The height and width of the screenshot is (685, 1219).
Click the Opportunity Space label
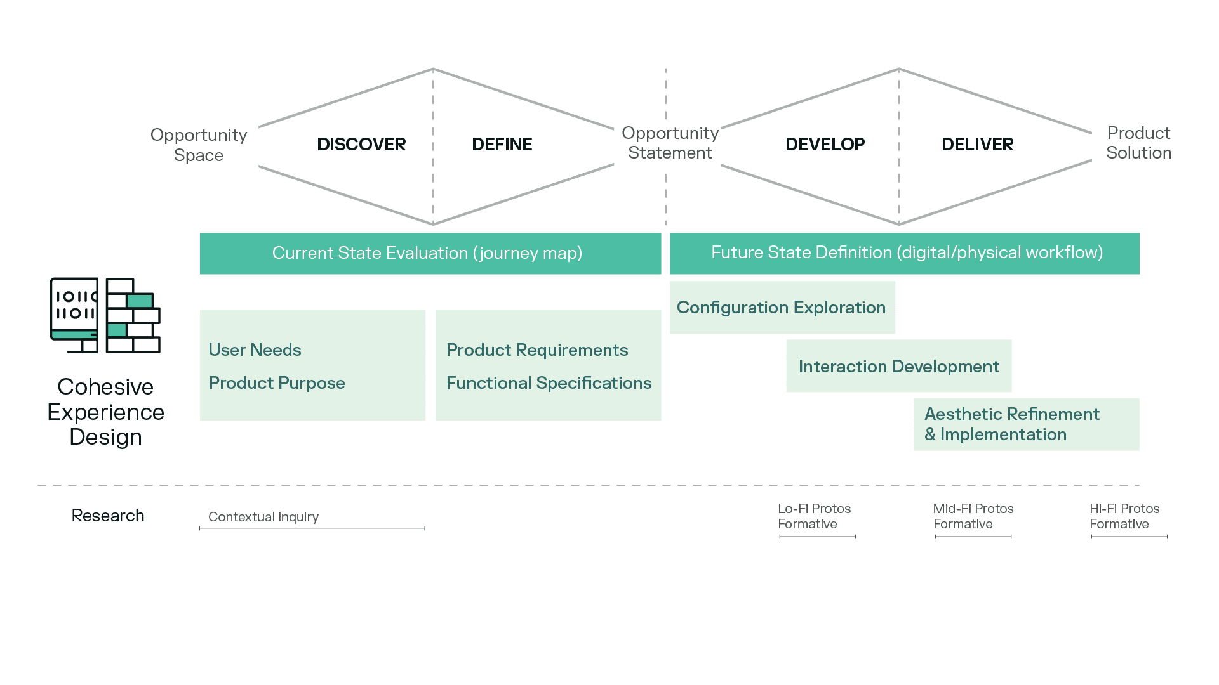(x=198, y=145)
